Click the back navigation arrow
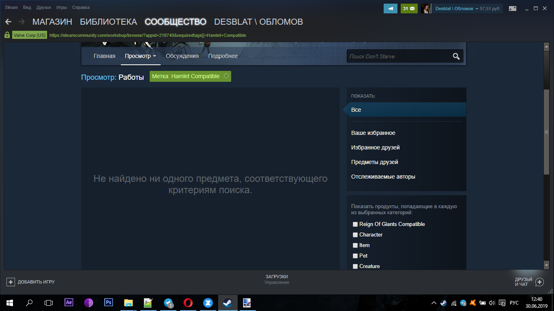This screenshot has width=554, height=311. coord(8,22)
